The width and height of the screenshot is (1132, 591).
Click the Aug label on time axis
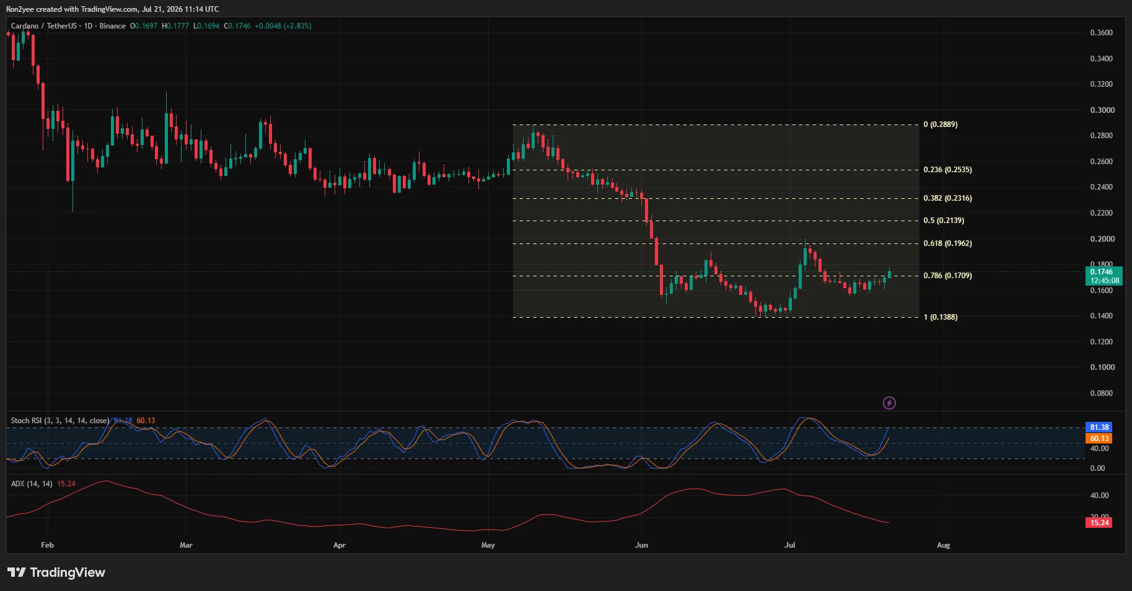click(943, 545)
